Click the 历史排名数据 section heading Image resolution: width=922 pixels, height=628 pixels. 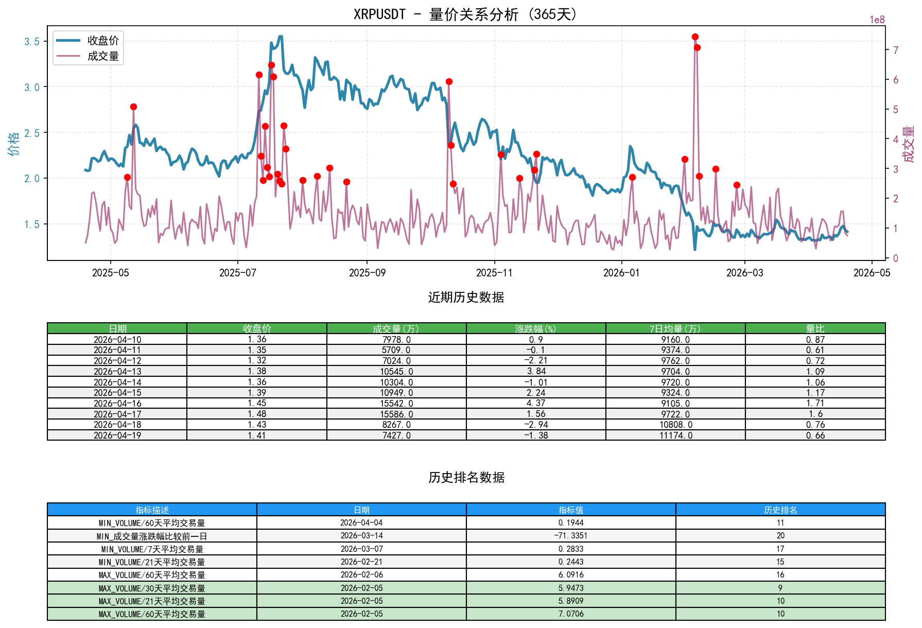coord(466,477)
